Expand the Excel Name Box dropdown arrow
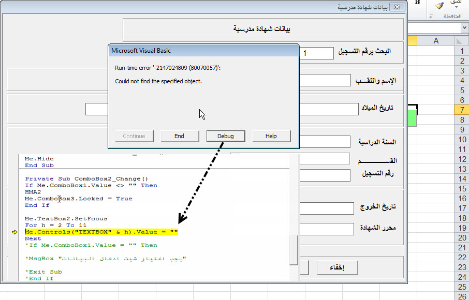This screenshot has width=469, height=300. (464, 28)
